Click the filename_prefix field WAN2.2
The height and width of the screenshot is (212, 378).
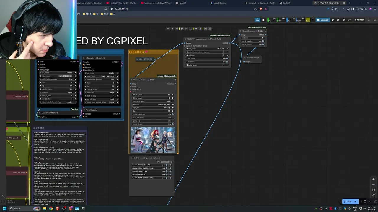click(153, 101)
